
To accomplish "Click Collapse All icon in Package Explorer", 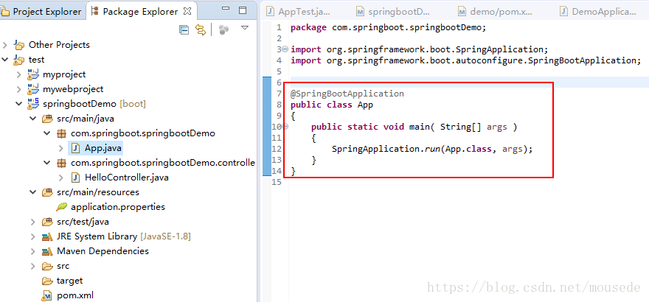I will pyautogui.click(x=184, y=29).
